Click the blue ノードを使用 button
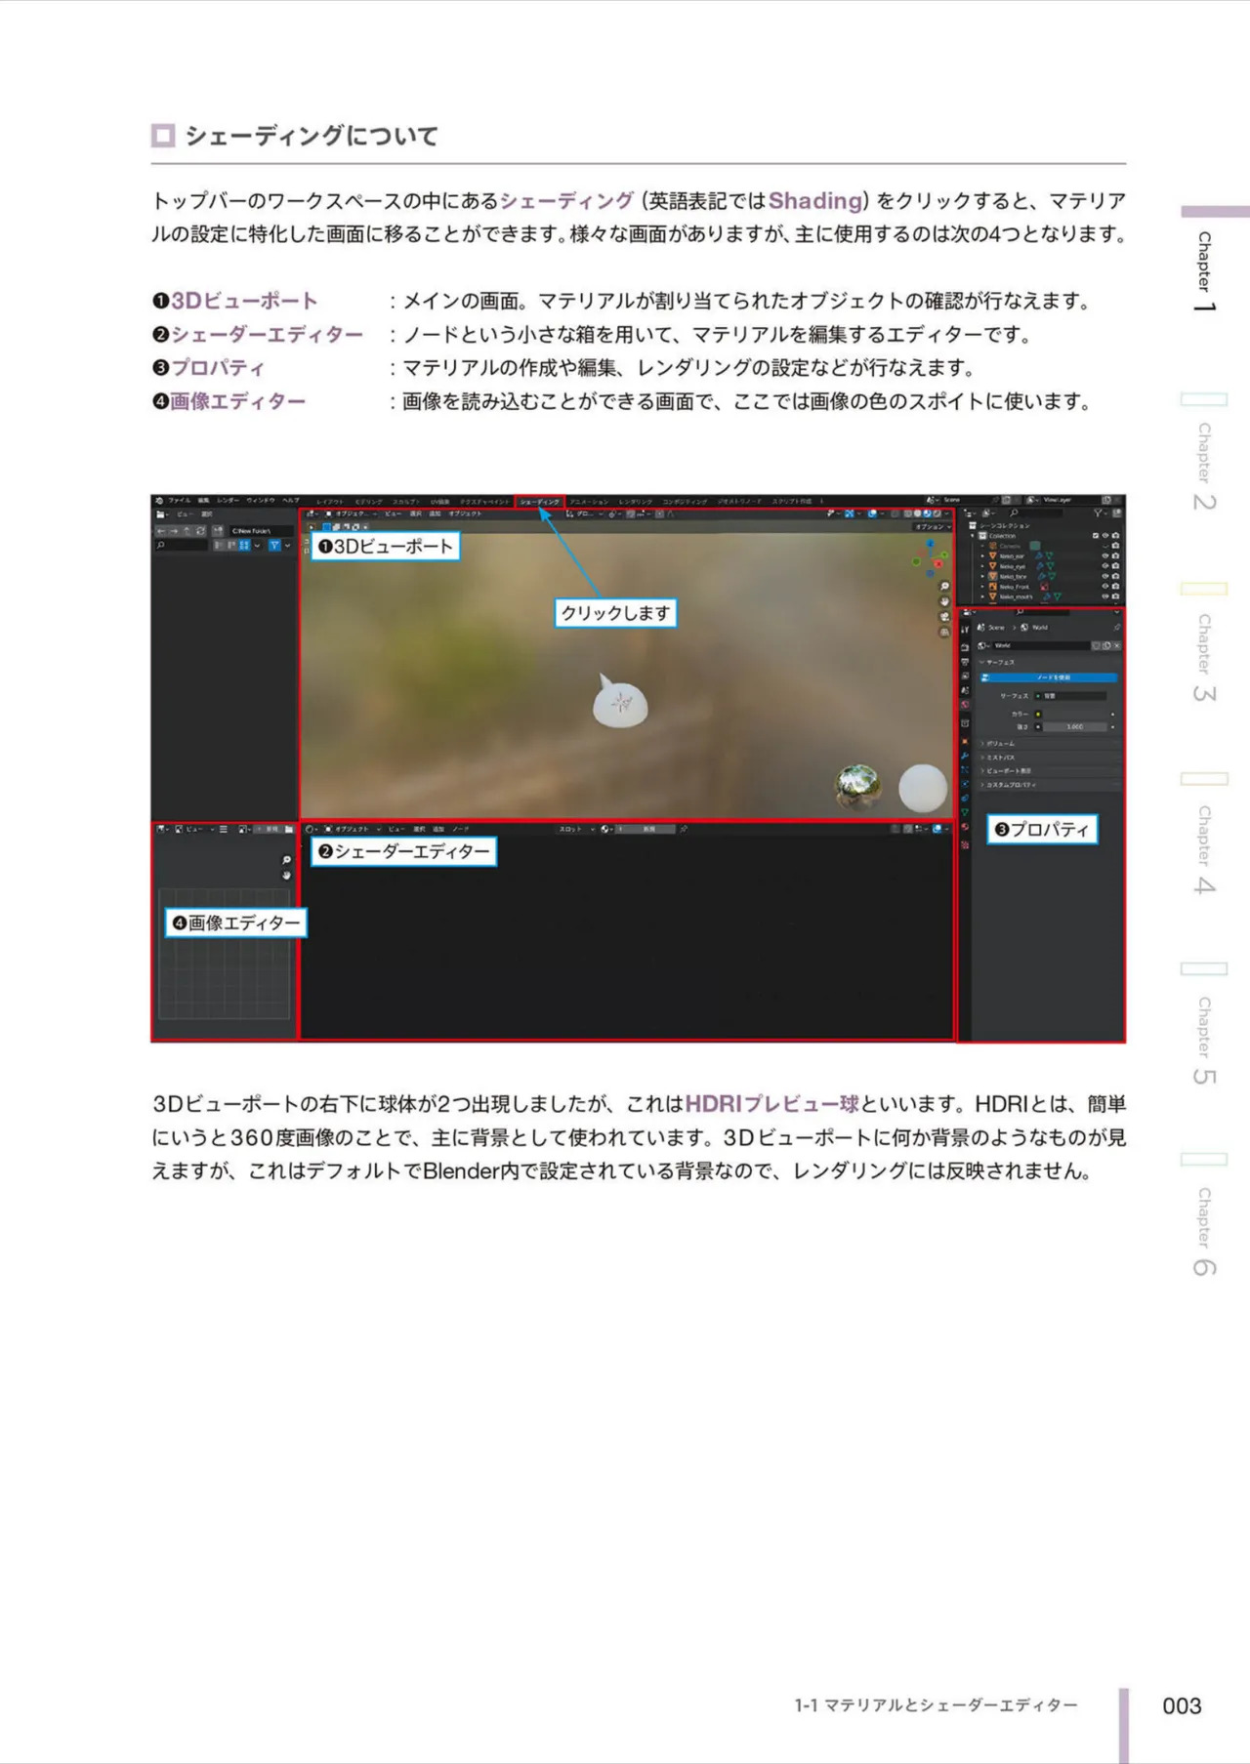 pyautogui.click(x=1049, y=677)
